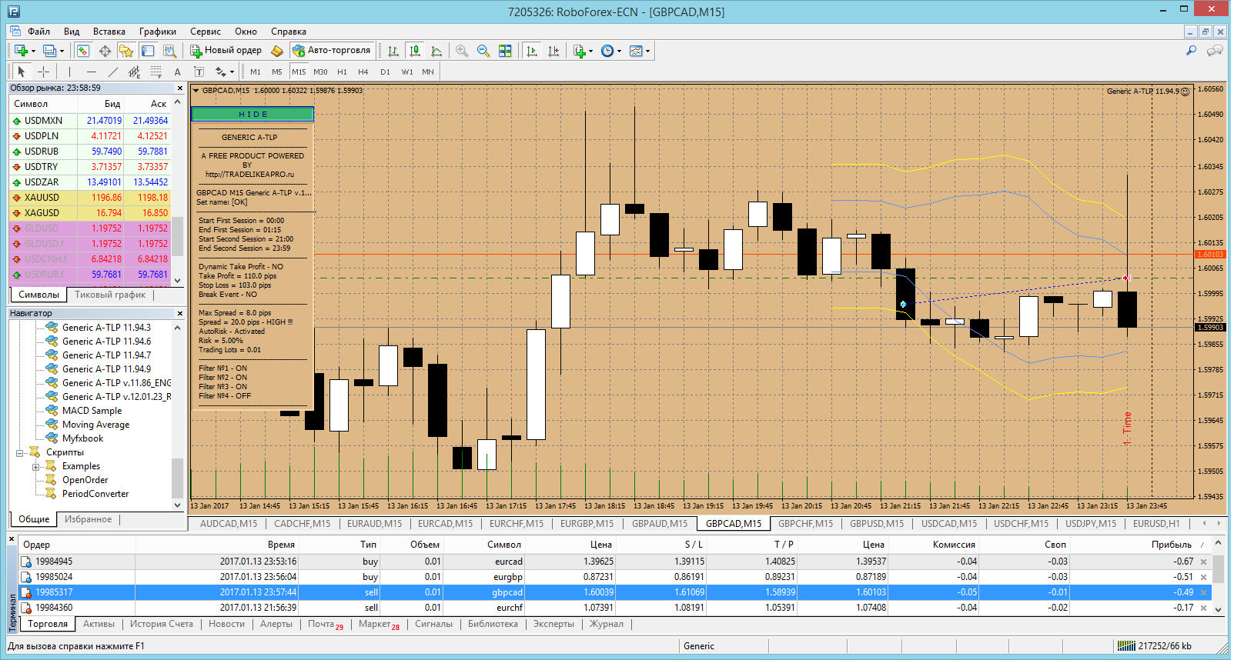Switch to the D1 timeframe
The height and width of the screenshot is (660, 1234).
click(385, 72)
